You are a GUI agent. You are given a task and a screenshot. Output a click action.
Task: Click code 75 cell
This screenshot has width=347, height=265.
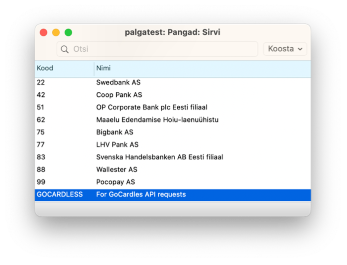pos(41,132)
